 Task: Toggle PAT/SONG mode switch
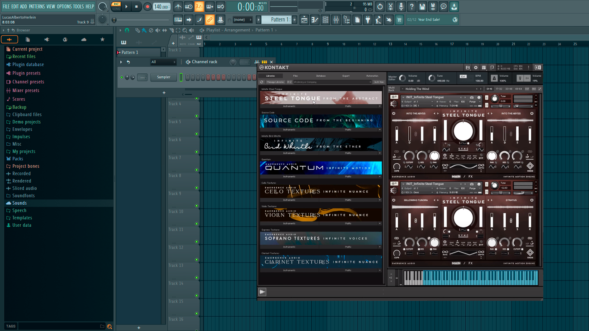pos(116,6)
